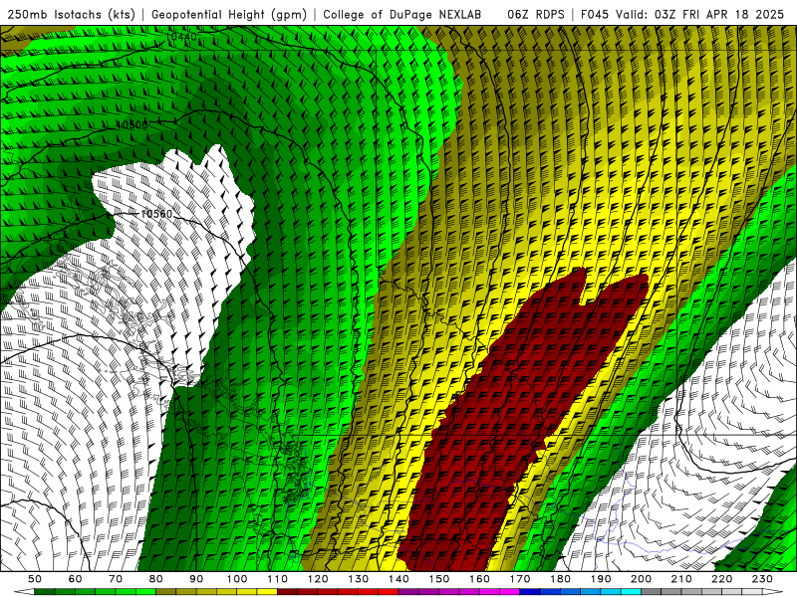
Task: Click the 50 value on the color scale
Action: click(x=35, y=579)
